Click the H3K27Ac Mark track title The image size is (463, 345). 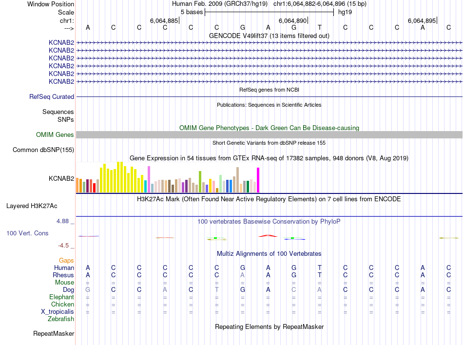pos(269,199)
